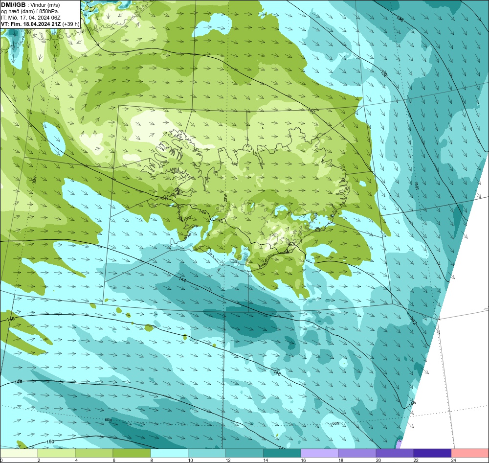Pick the 12–14 m/s teal legend swatch
Screen dimensions: 489x463
point(244,453)
